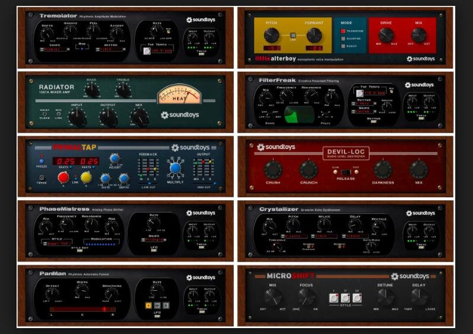The height and width of the screenshot is (334, 473).
Task: Turn Devil-Loc Darkness knob
Action: 383,169
